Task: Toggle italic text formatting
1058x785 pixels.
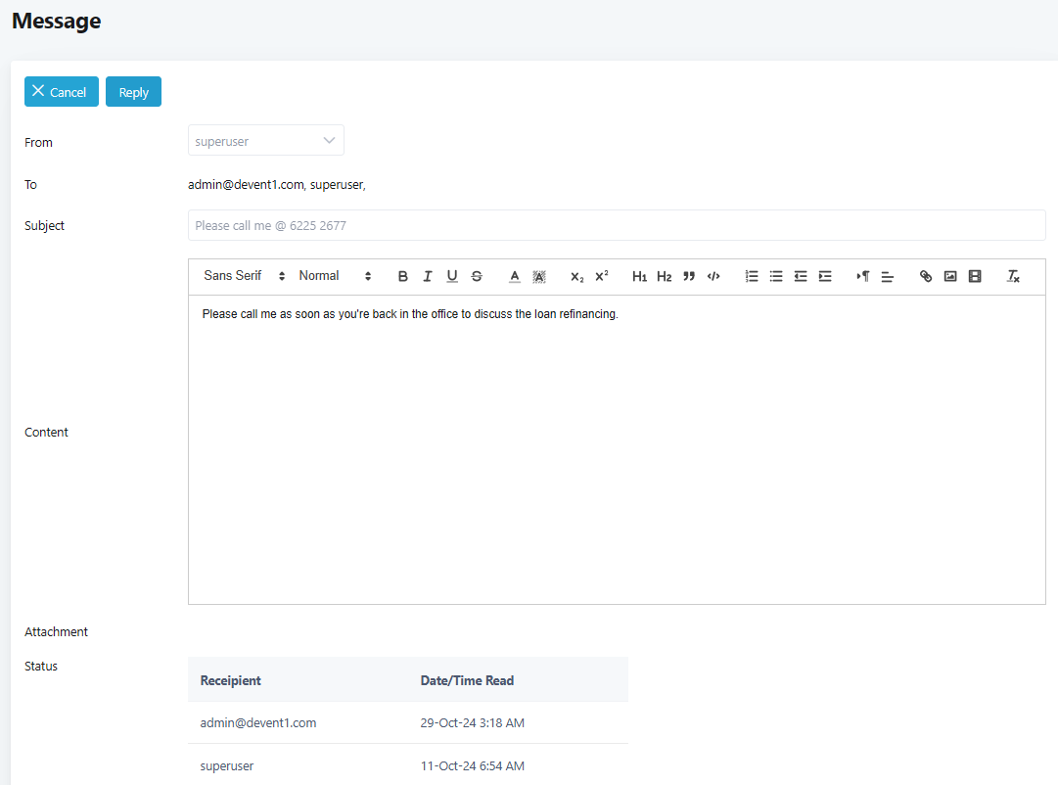Action: point(428,277)
